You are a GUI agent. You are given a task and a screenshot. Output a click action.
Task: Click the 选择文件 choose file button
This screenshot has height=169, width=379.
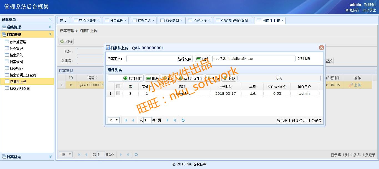(185, 59)
